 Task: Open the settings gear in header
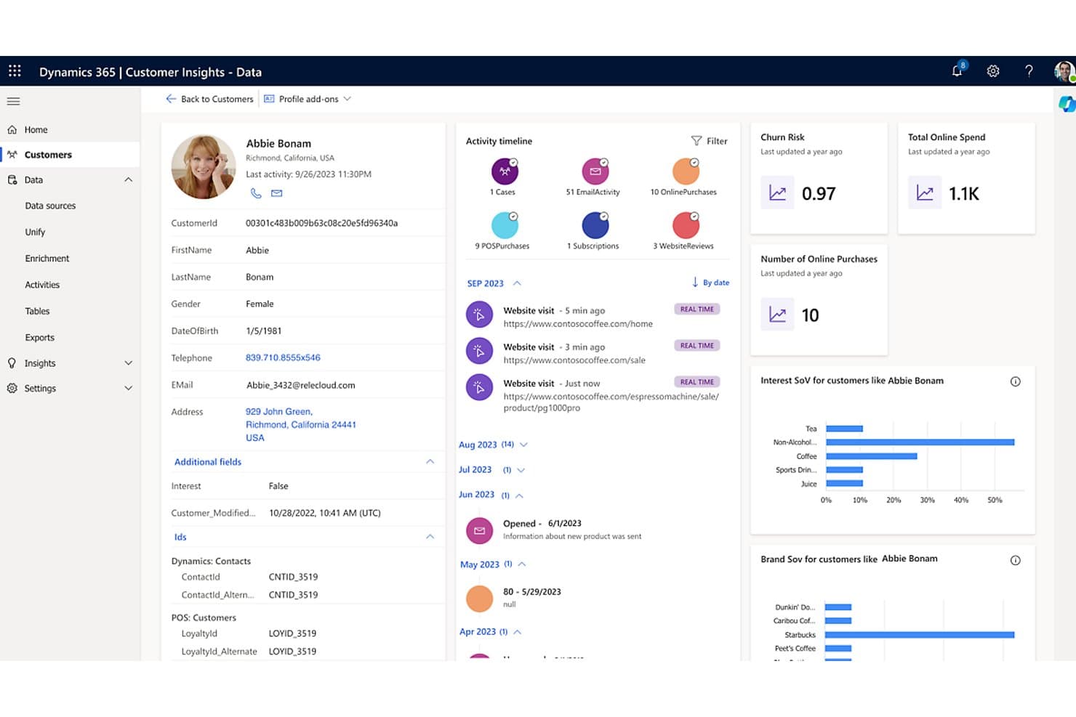pyautogui.click(x=993, y=71)
